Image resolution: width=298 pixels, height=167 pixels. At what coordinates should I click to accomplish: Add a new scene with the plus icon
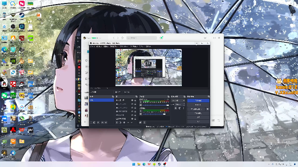91,122
